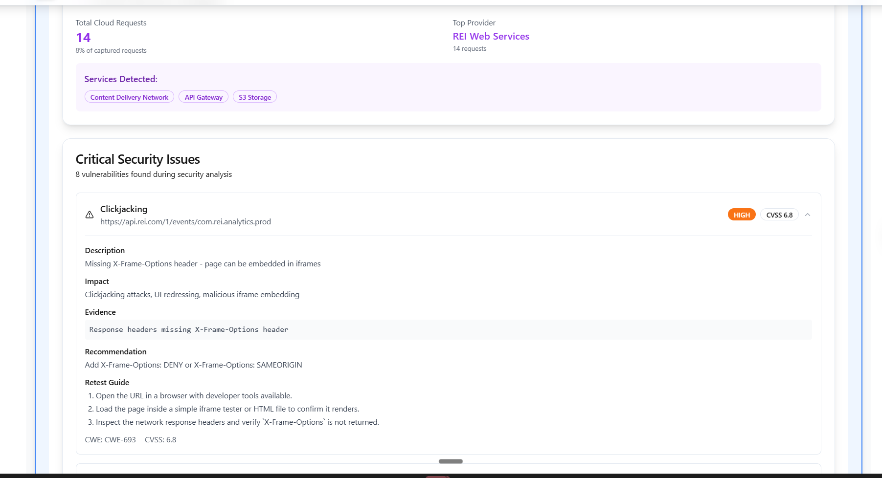The height and width of the screenshot is (478, 882).
Task: Click the horizontal scrollbar handle at the bottom
Action: (x=451, y=461)
